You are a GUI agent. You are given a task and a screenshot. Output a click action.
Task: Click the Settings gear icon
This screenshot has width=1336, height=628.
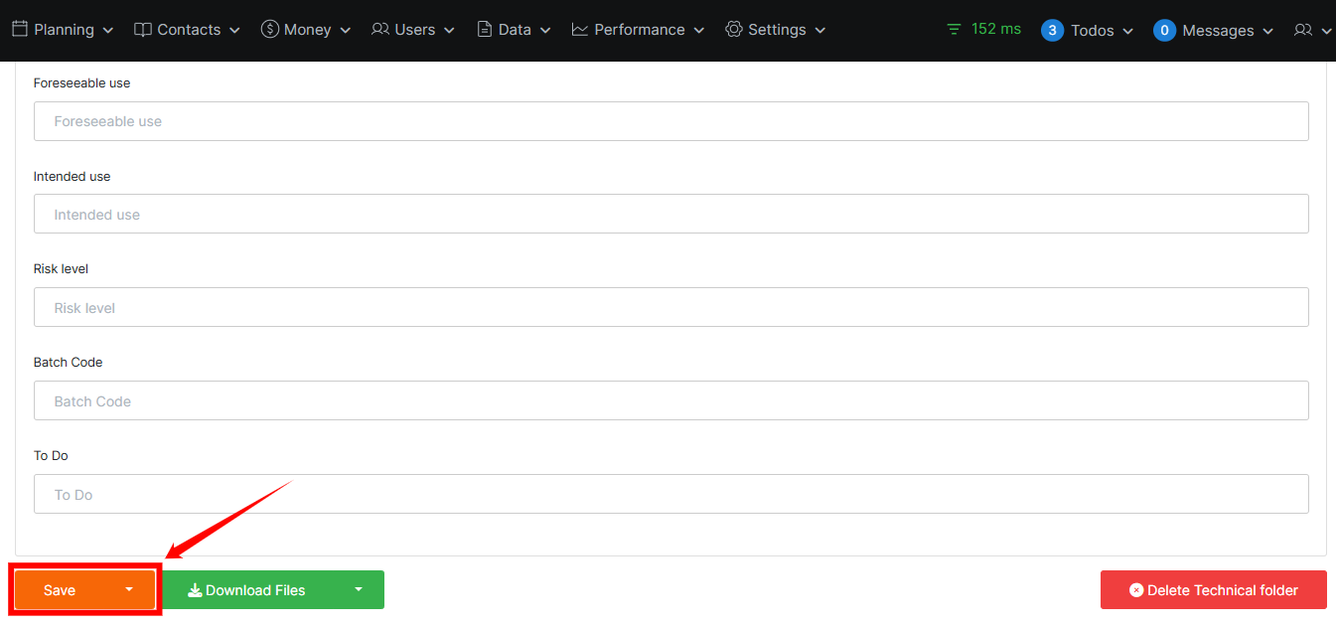pyautogui.click(x=734, y=30)
